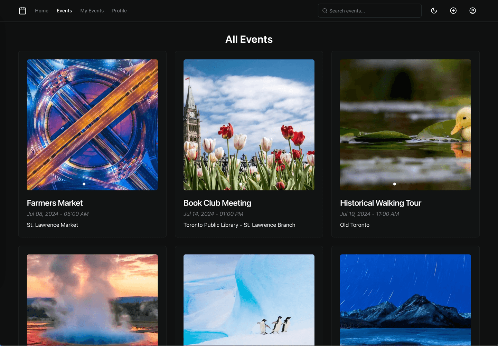Click Old Toronto location text
The image size is (498, 346).
[355, 225]
